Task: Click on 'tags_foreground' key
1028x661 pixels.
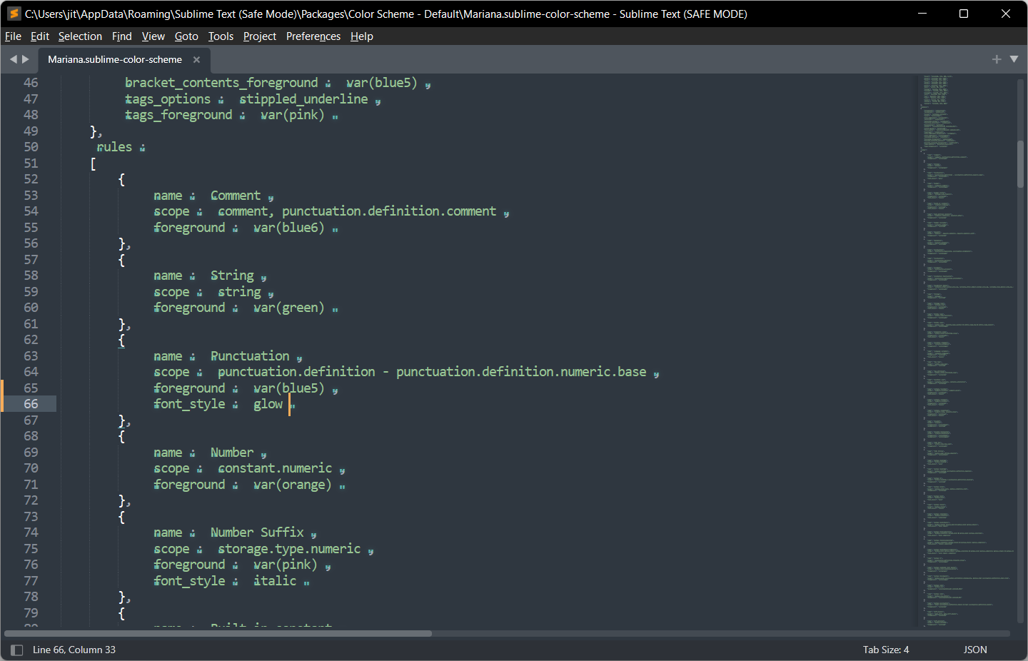Action: pos(178,115)
